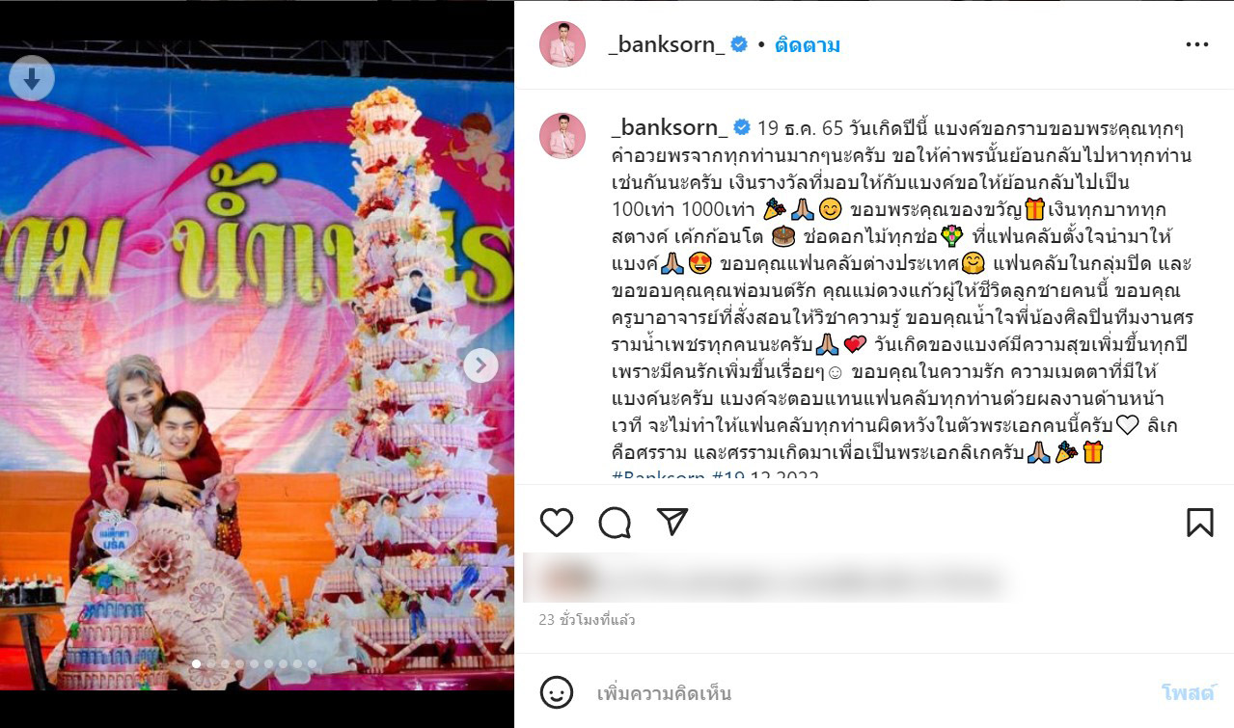1234x728 pixels.
Task: Open the three-dot more options menu
Action: 1196,44
